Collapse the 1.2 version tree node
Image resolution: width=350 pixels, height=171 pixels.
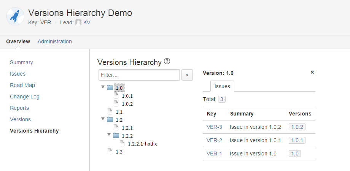103,119
